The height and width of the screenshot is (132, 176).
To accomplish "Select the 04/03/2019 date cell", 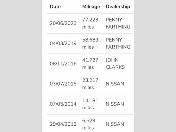I will (63, 43).
